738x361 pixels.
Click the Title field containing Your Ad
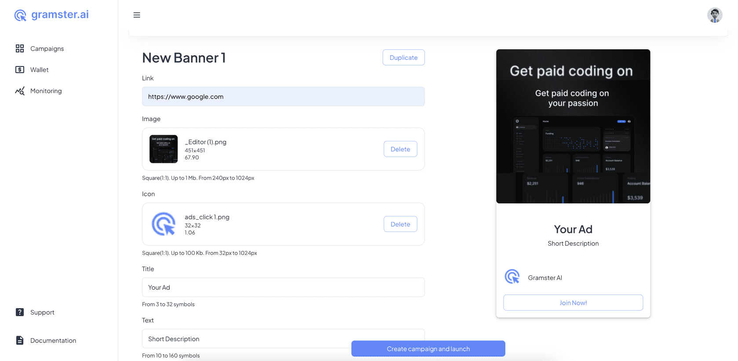(x=283, y=287)
